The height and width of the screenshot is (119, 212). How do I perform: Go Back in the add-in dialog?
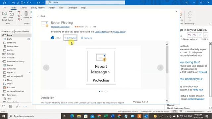click(41, 16)
